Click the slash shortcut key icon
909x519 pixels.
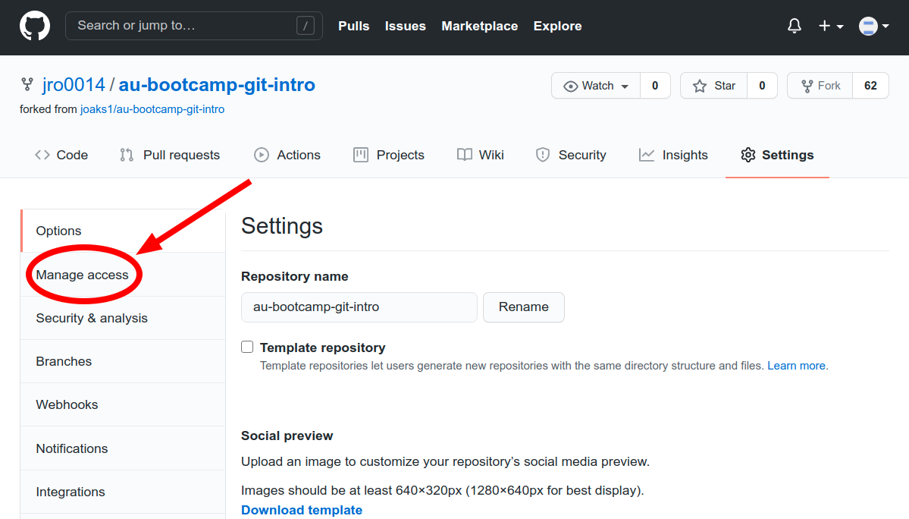tap(306, 26)
